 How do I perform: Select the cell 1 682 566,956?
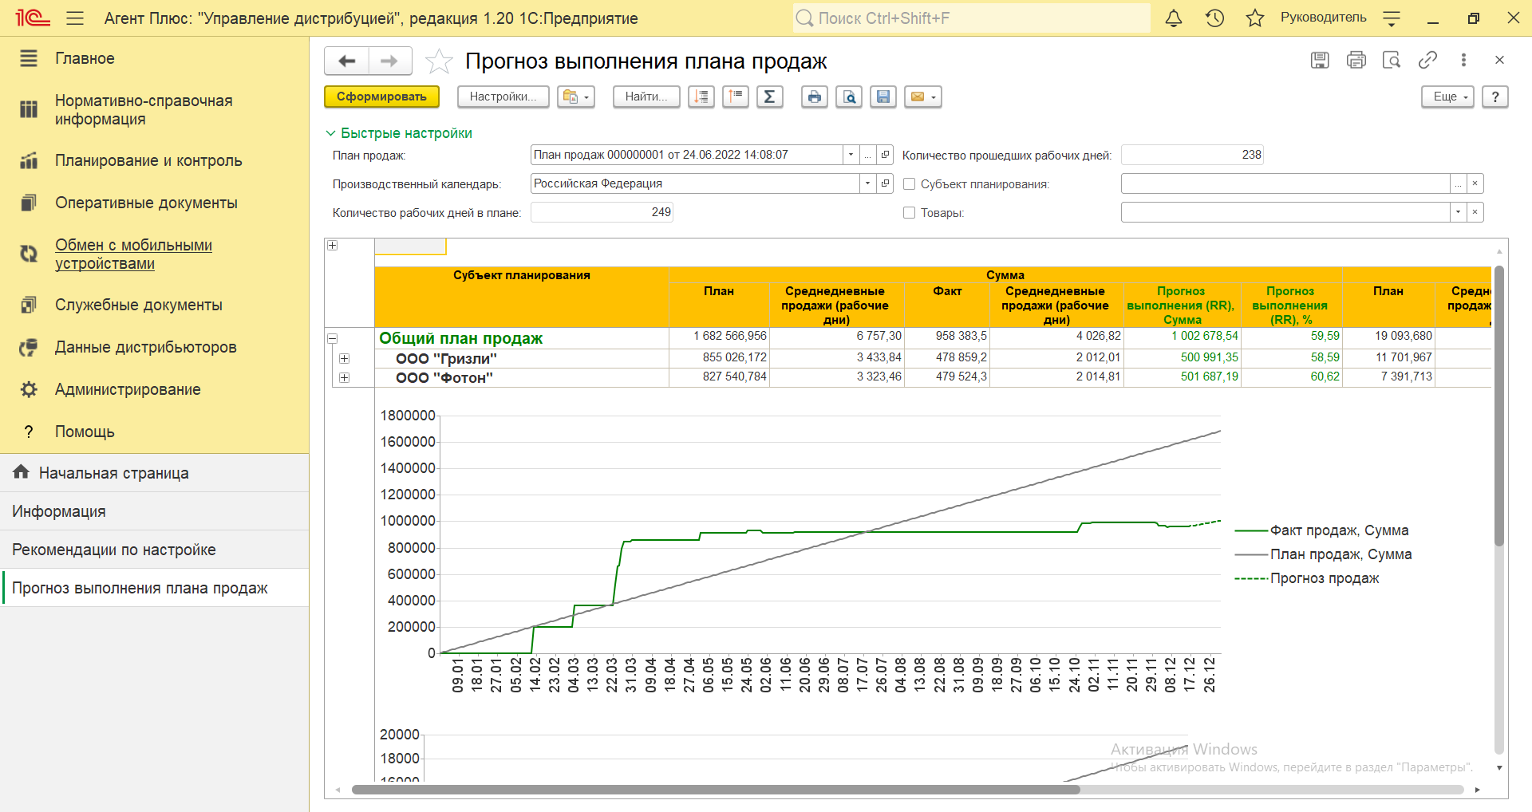(x=719, y=337)
